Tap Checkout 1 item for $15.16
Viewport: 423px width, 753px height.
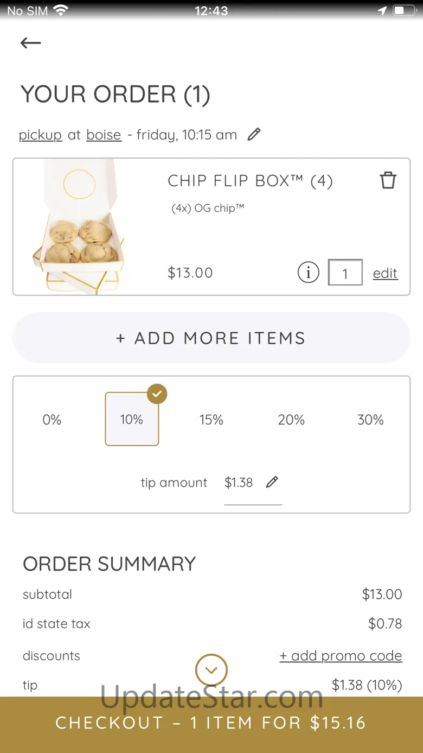211,723
